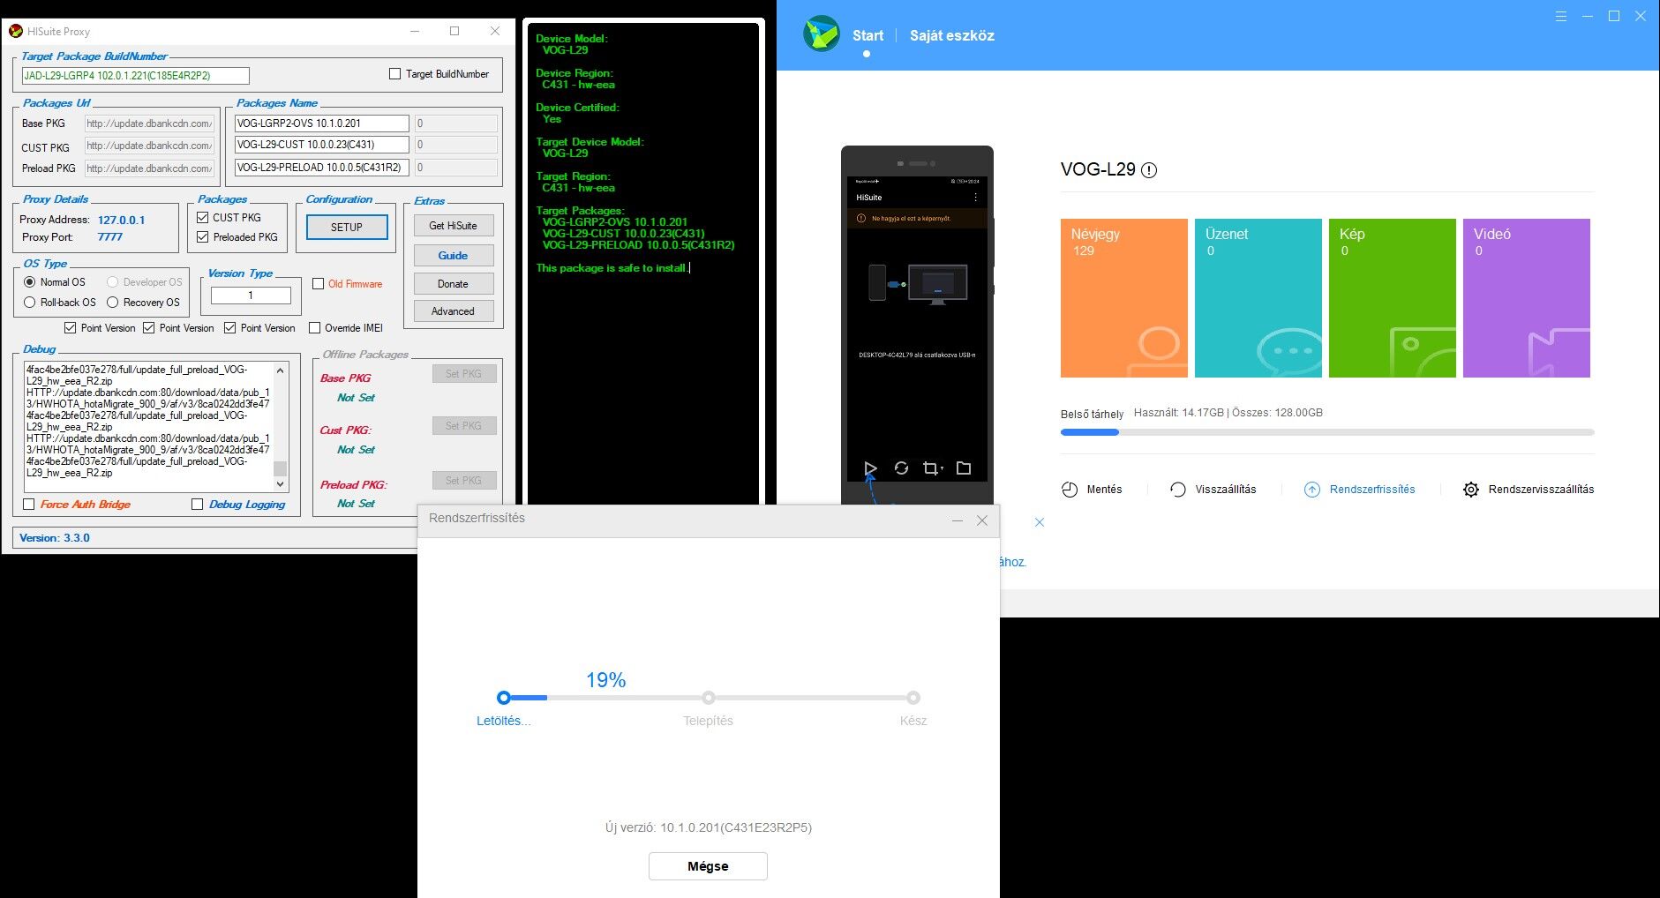1660x898 pixels.
Task: Switch to Start tab in HiSuite
Action: pos(868,35)
